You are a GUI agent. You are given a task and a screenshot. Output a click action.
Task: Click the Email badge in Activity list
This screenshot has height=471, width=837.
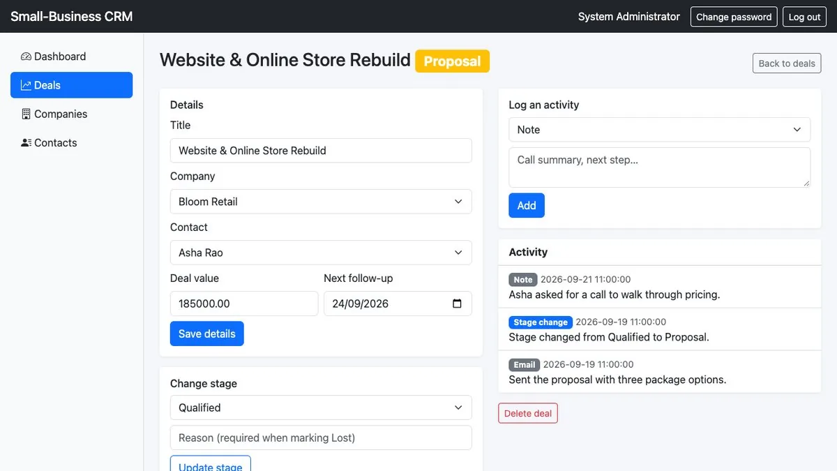[x=525, y=364]
